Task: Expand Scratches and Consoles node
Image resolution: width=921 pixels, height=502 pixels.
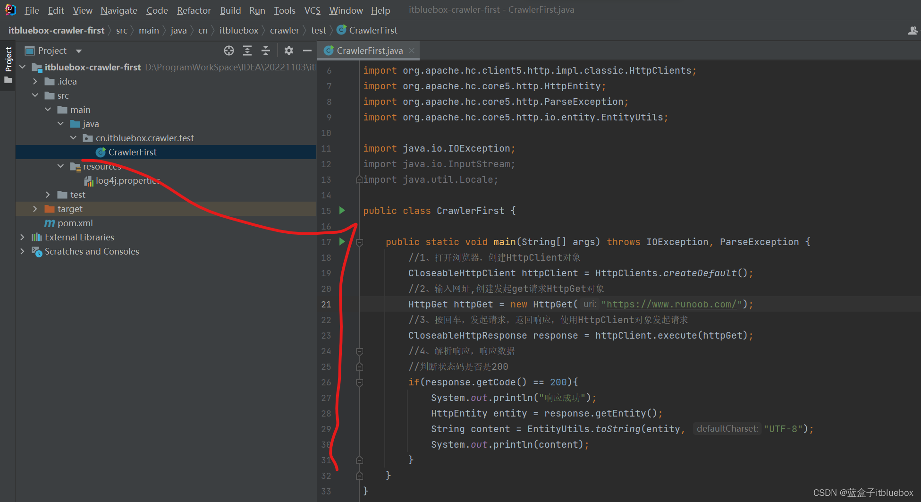Action: pos(22,251)
